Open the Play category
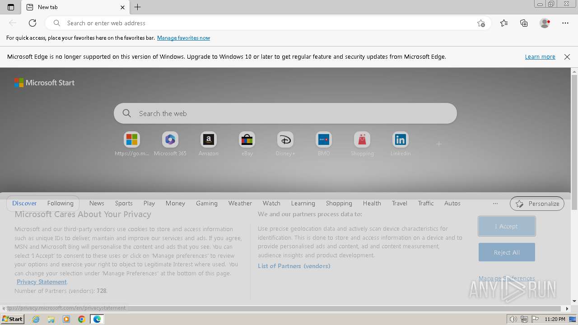 [x=149, y=203]
